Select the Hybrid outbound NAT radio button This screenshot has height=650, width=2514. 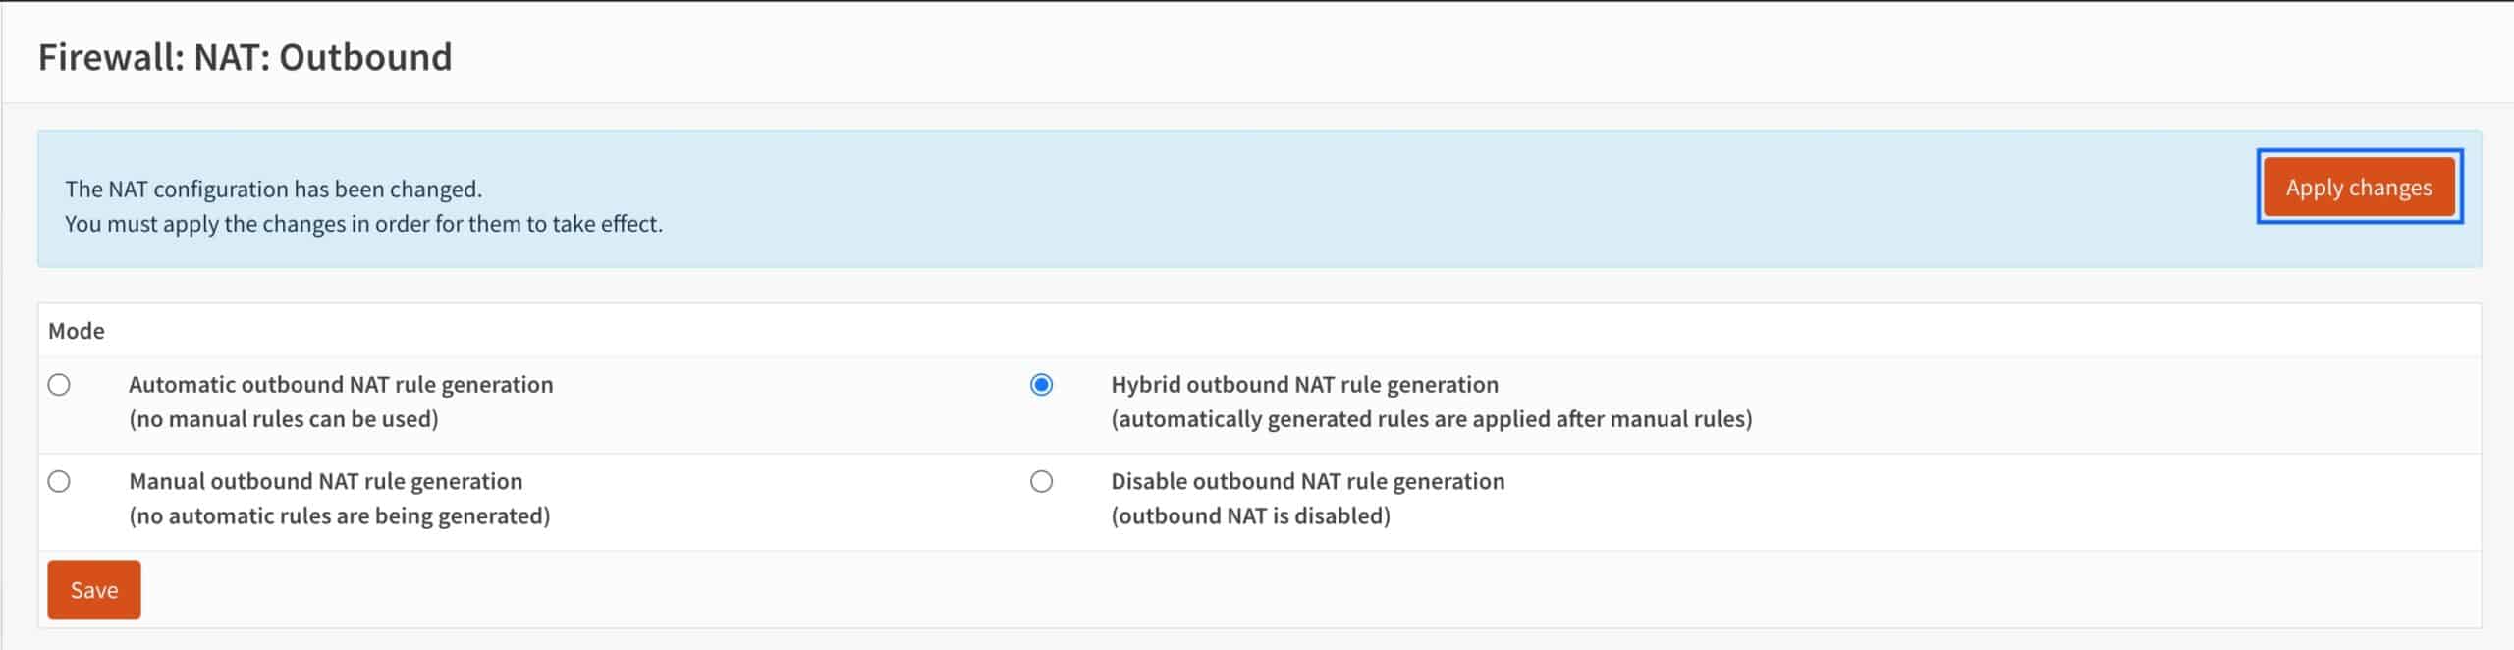coord(1041,385)
